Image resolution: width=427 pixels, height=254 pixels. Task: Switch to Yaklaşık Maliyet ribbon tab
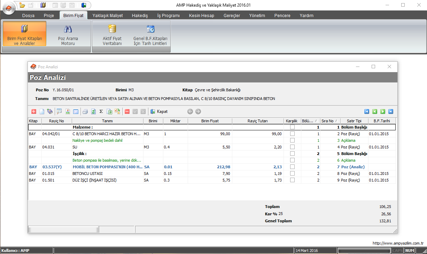[x=108, y=16]
